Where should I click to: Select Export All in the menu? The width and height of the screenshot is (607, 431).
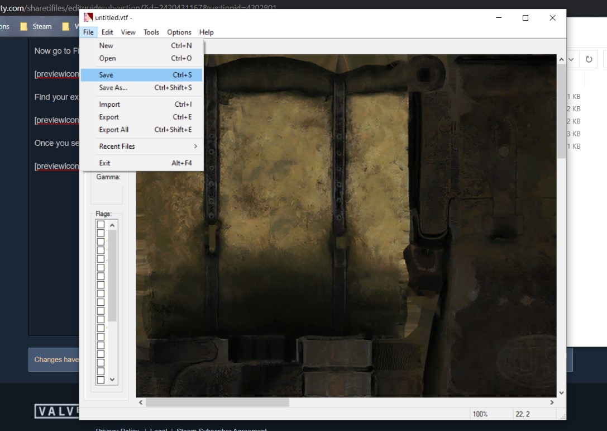point(142,130)
